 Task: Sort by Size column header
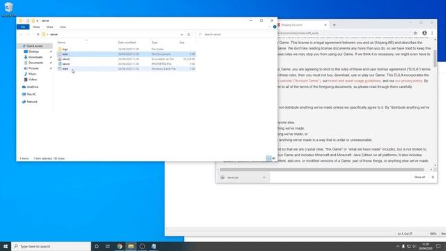[x=182, y=43]
